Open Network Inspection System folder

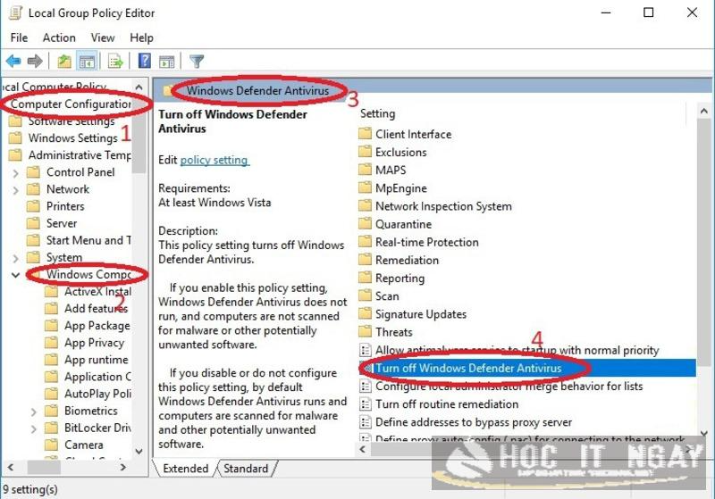435,206
